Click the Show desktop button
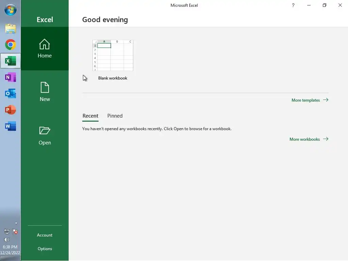Viewport: 348px width, 261px height. coord(10,259)
